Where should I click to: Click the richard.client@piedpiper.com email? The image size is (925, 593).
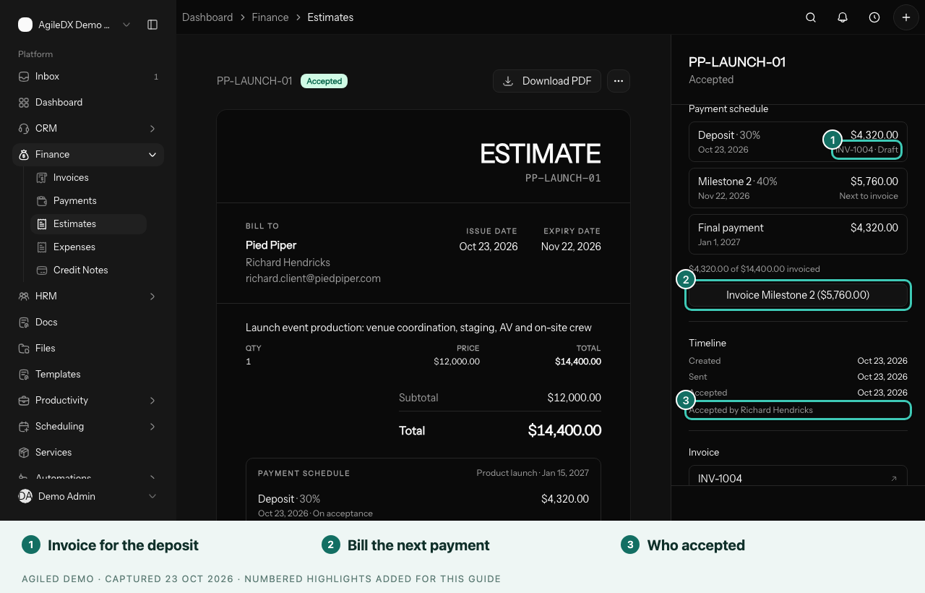313,278
